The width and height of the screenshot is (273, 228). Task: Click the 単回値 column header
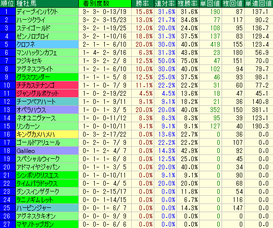(x=211, y=3)
